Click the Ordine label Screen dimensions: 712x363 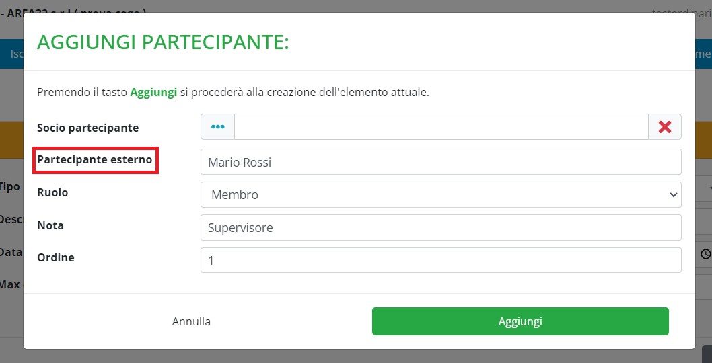tap(56, 257)
